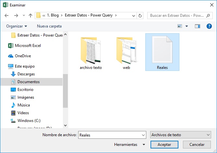217x153 pixels.
Task: Select '1. Blog' in address path
Action: (53, 15)
